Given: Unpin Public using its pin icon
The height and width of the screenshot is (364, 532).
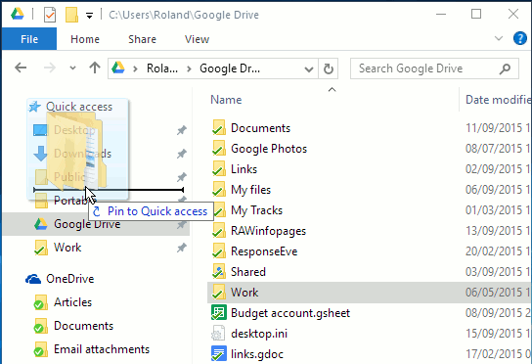Looking at the screenshot, I should pos(182,177).
